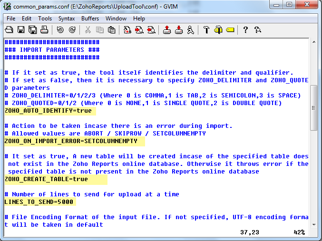Screen dimensions: 322x241
Task: Click the vertical scrollbar thumb
Action: click(x=314, y=108)
